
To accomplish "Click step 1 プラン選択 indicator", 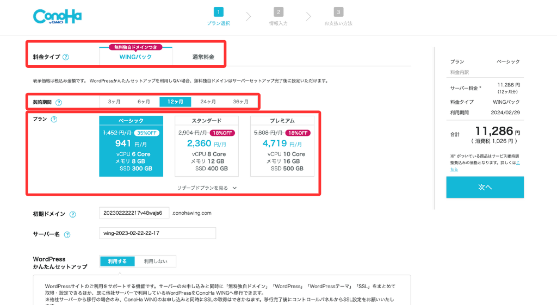I will 219,17.
